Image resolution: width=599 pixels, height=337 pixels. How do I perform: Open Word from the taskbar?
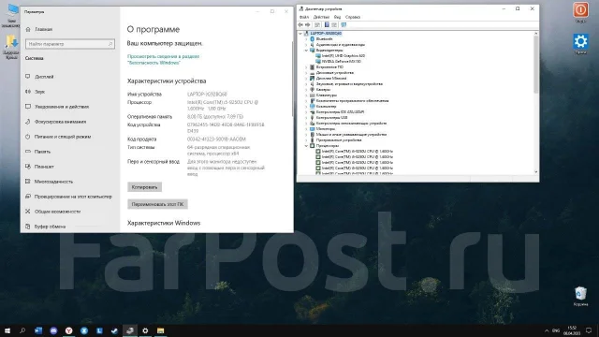click(38, 330)
